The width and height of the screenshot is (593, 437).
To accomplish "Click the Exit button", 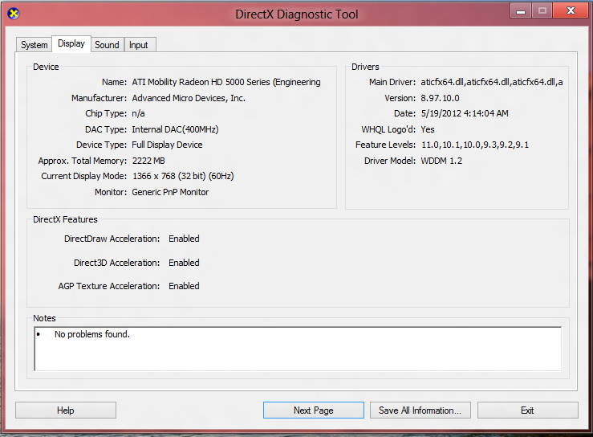I will (527, 410).
